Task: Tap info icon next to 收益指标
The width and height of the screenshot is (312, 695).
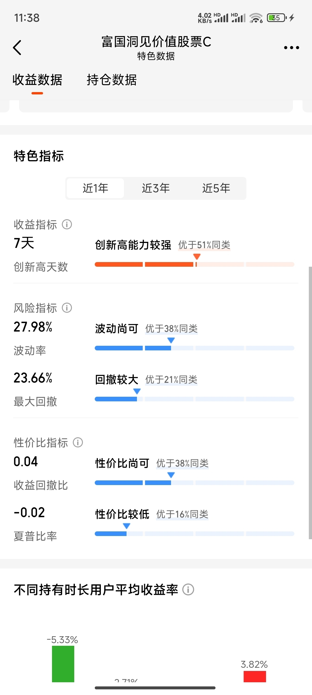Action: 67,224
